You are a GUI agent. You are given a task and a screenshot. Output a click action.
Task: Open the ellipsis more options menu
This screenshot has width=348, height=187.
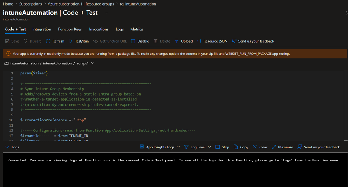(106, 13)
